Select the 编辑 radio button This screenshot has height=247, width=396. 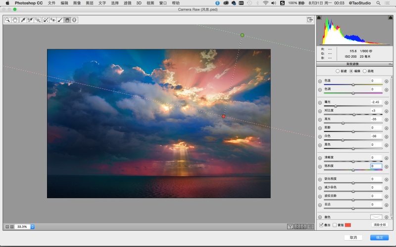coord(351,71)
